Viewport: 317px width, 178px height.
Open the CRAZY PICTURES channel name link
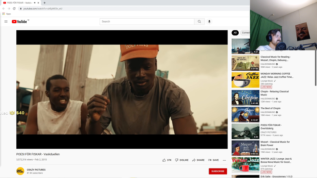point(36,170)
